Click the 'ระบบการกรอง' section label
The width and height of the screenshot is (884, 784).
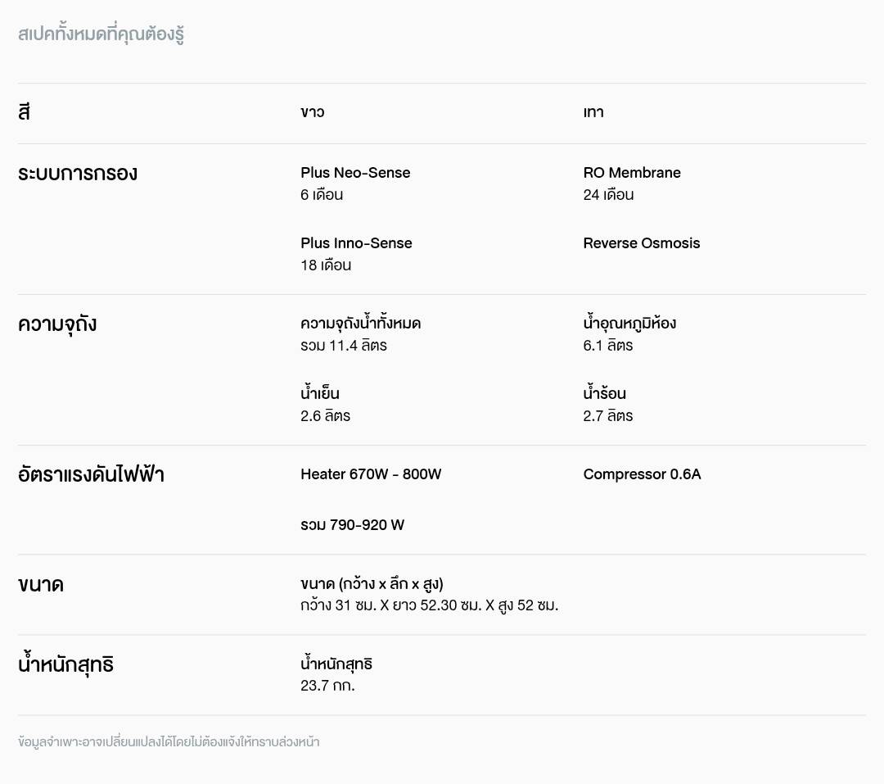[x=78, y=174]
